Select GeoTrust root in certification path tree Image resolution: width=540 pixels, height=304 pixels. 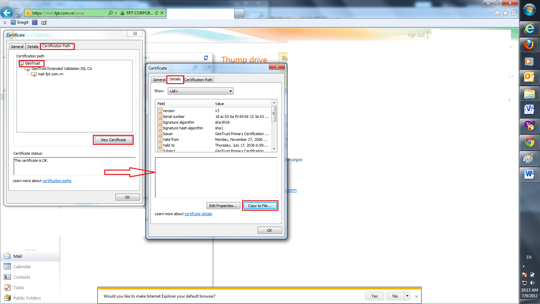32,63
